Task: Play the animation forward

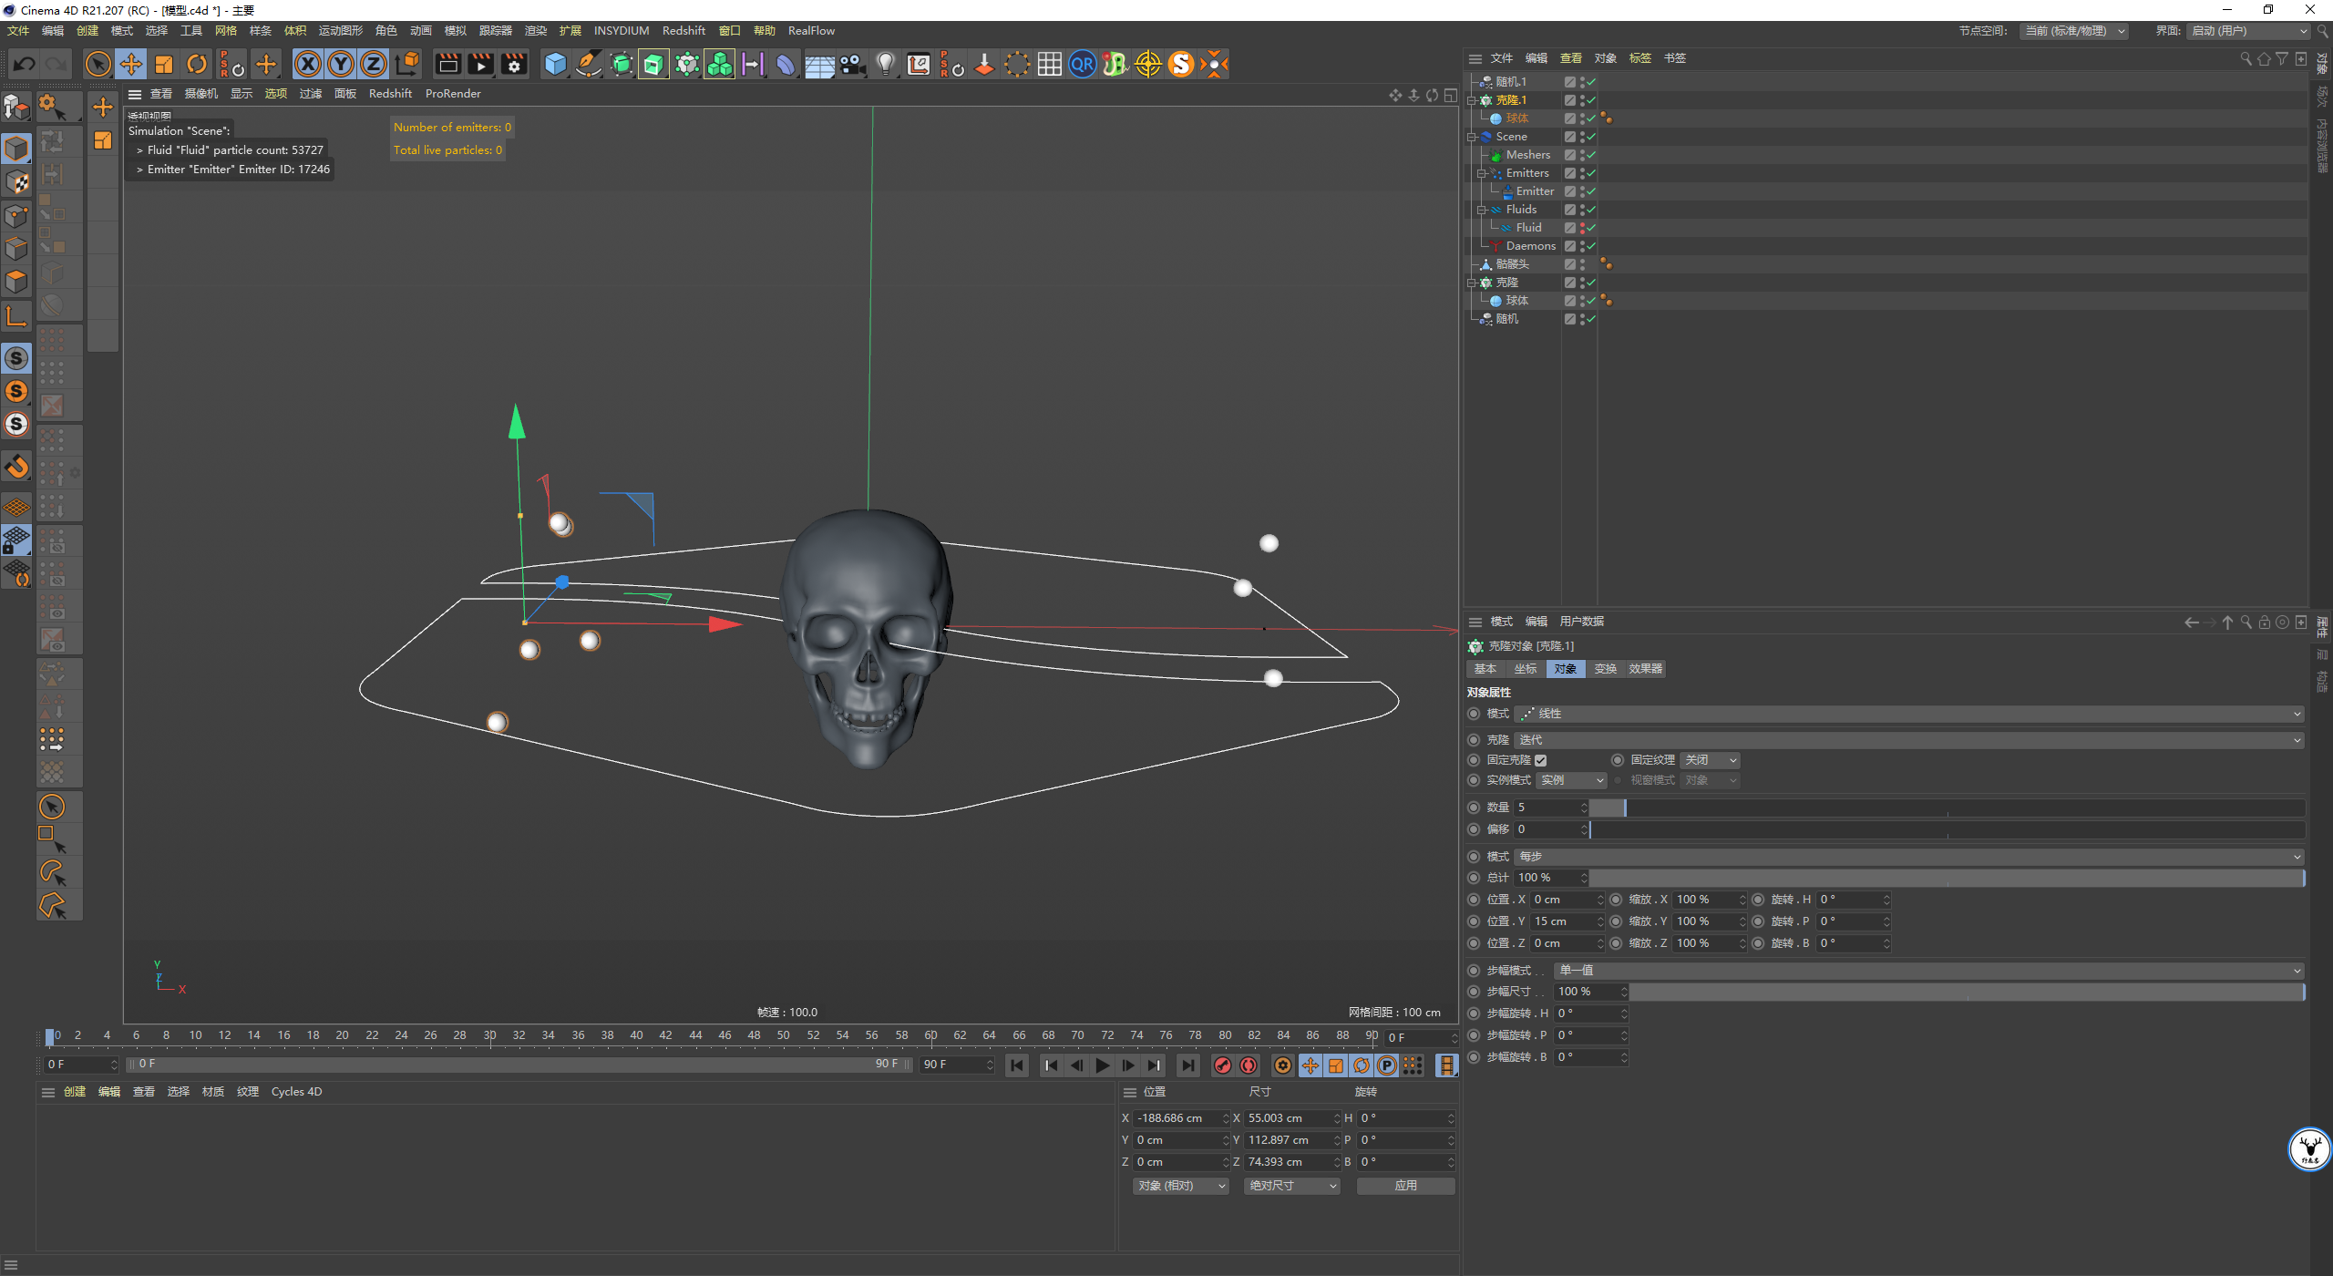Action: pos(1103,1065)
